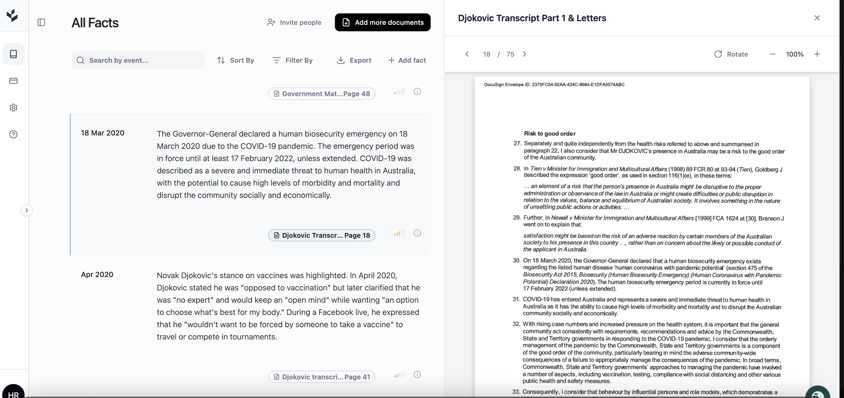This screenshot has height=398, width=844.
Task: Zoom out the document with minus
Action: point(772,54)
